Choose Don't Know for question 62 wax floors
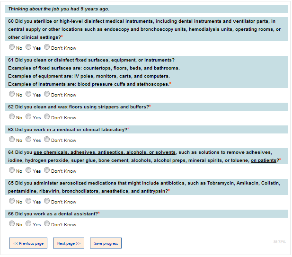The image size is (292, 257). pyautogui.click(x=47, y=117)
